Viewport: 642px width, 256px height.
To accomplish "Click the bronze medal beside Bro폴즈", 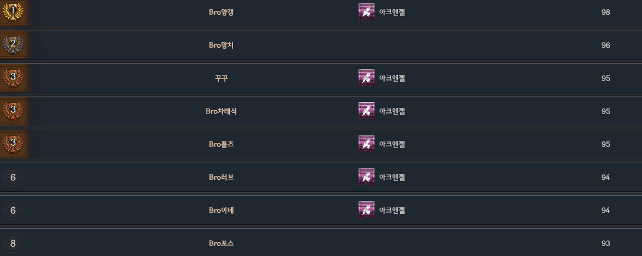I will pos(13,144).
